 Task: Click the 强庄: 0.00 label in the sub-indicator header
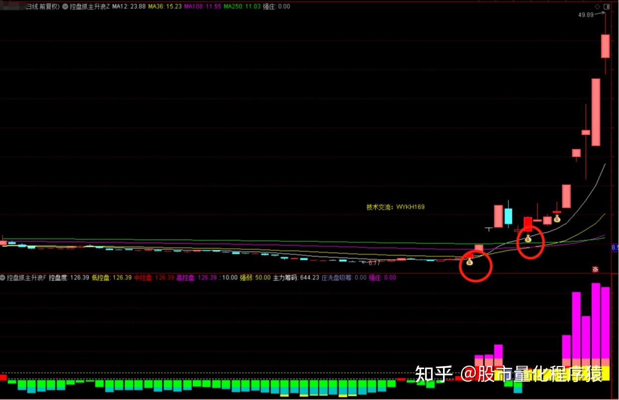[382, 277]
